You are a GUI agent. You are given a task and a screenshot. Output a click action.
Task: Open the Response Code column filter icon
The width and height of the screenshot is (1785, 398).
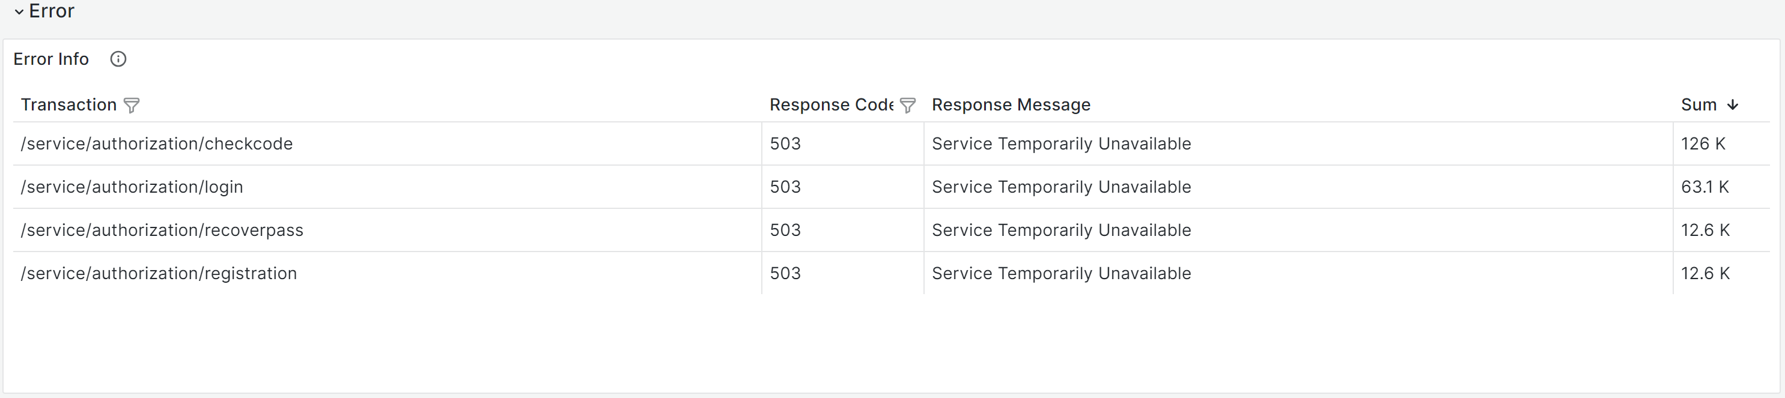908,105
